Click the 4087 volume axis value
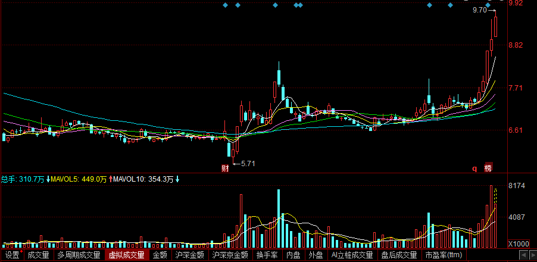The width and height of the screenshot is (537, 262). coord(517,217)
